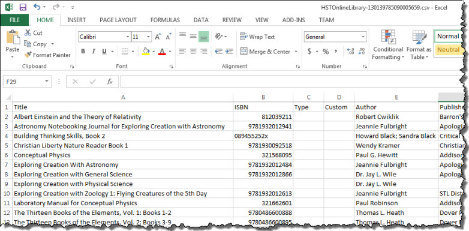The height and width of the screenshot is (231, 469).
Task: Select the Format Painter brush
Action: (28, 55)
